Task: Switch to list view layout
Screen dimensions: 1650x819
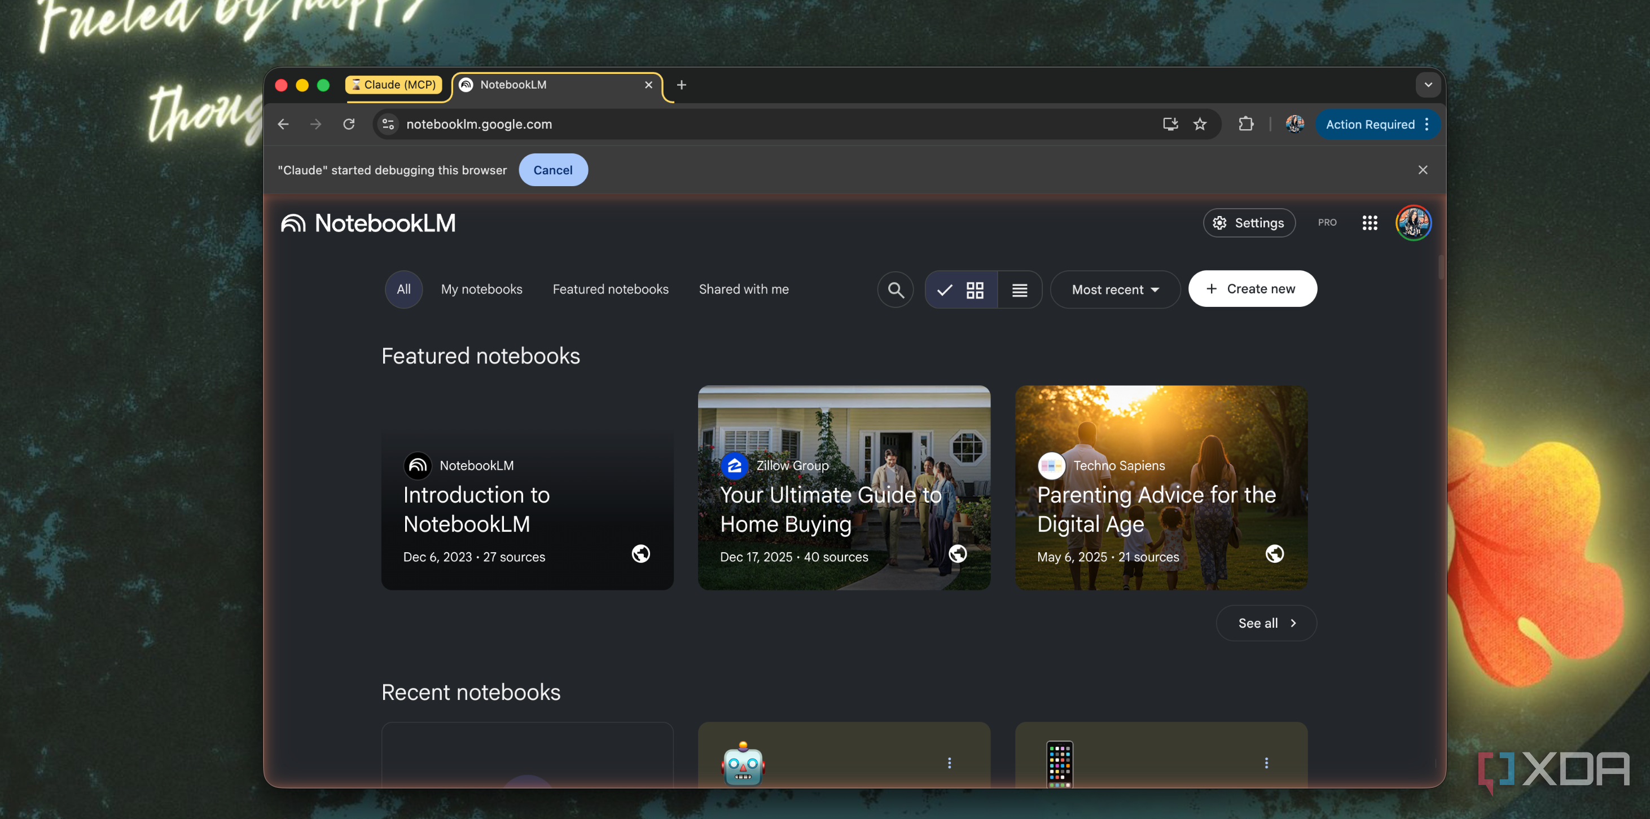Action: pos(1019,289)
